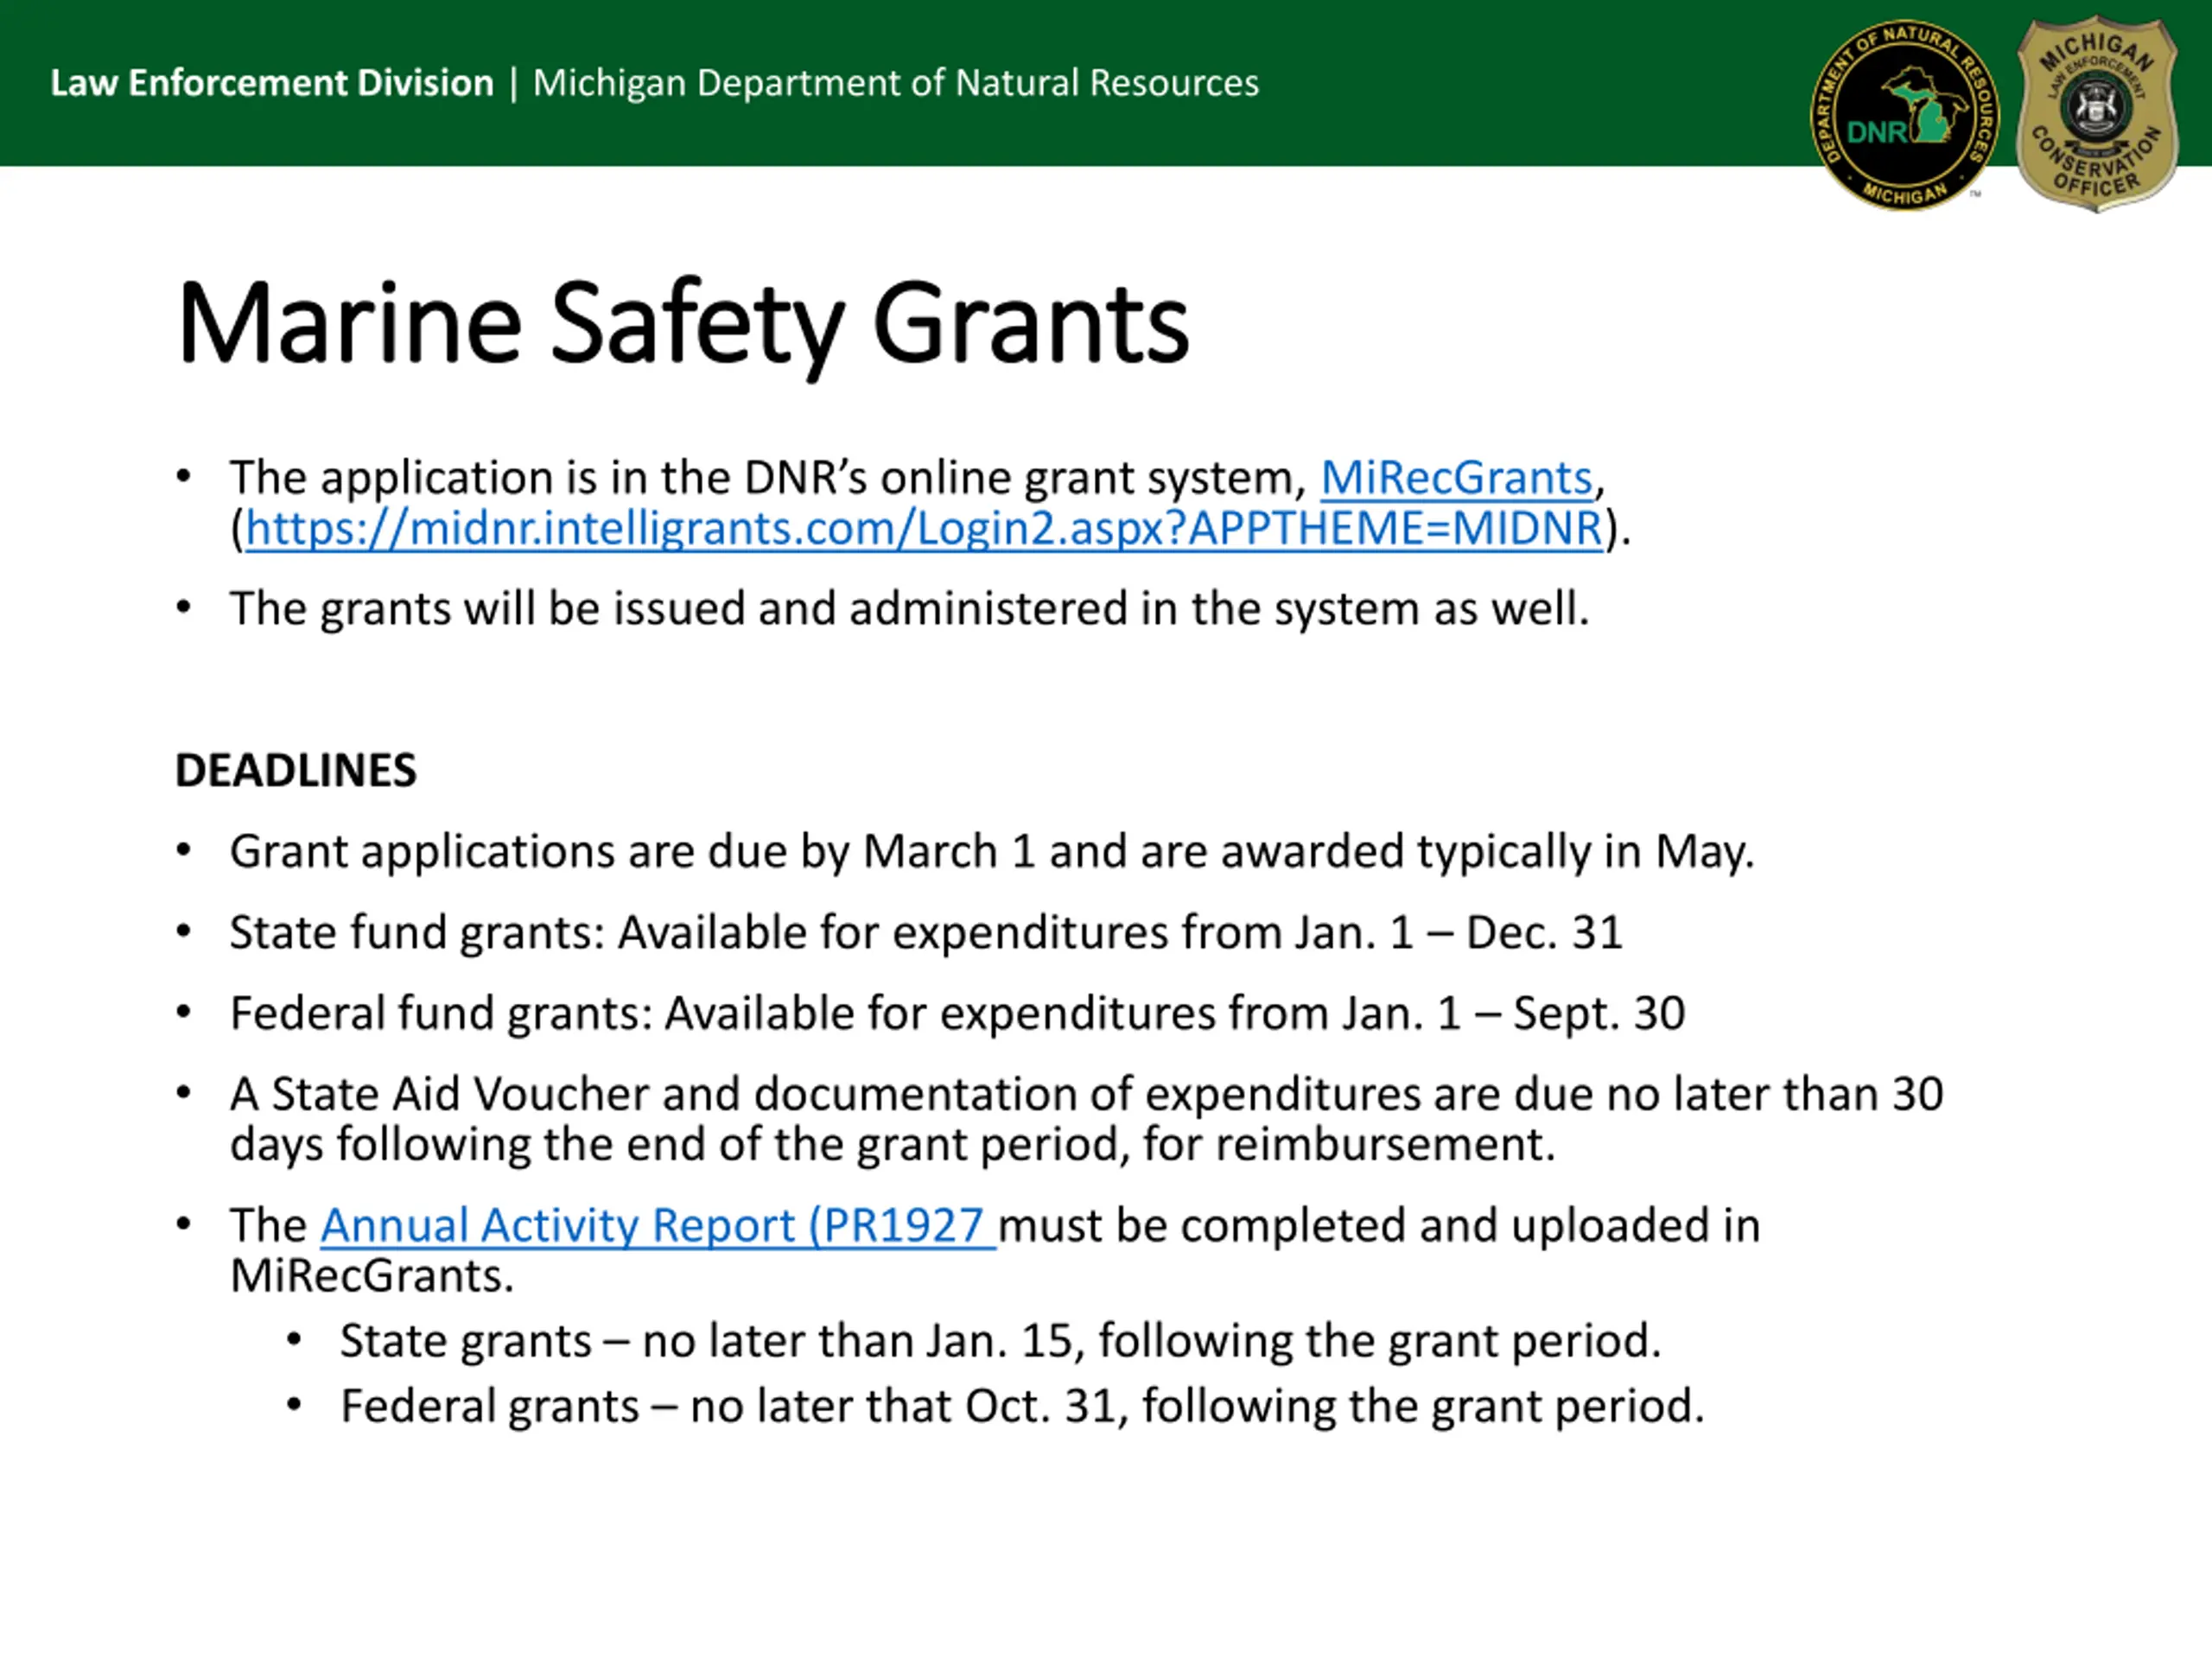Viewport: 2212px width, 1659px height.
Task: Click the 'DEADLINES' heading
Action: pos(296,770)
